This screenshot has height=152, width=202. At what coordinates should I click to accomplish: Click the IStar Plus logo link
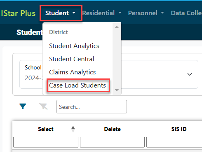[x=18, y=13]
